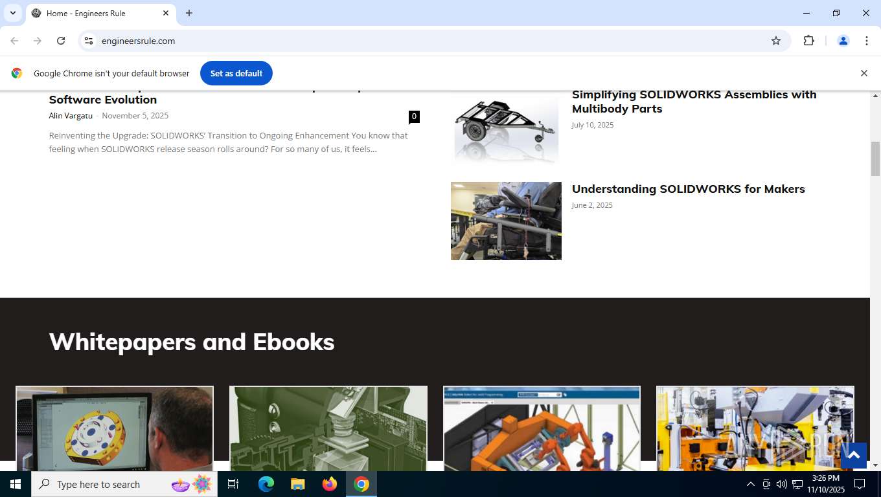The height and width of the screenshot is (497, 881).
Task: Open the green mechanical whitepaper thumbnail
Action: pyautogui.click(x=328, y=428)
